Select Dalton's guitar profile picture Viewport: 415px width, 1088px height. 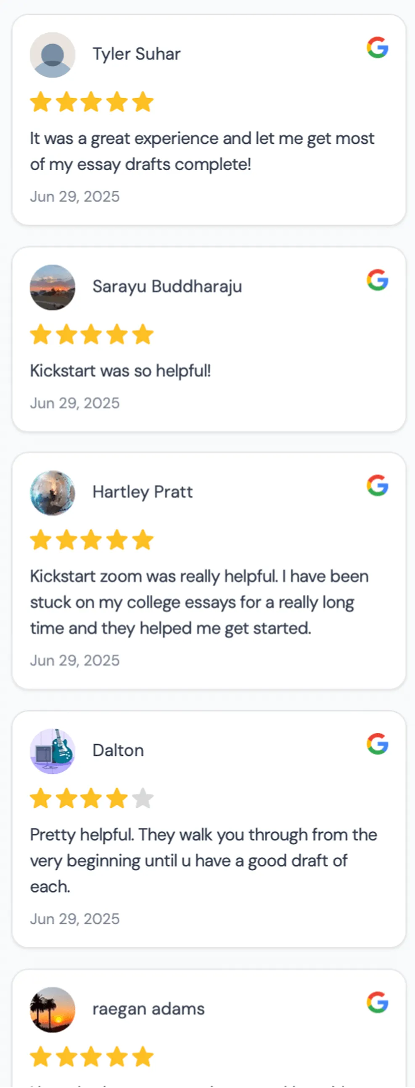point(53,751)
